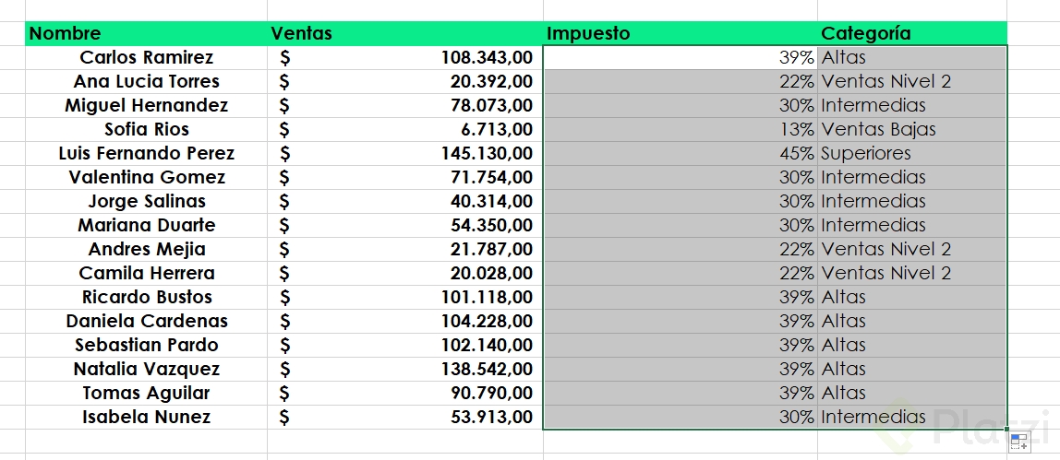Viewport: 1060px width, 460px height.
Task: Select the Natalia Vazquez name cell
Action: pos(146,369)
